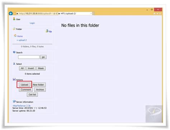The width and height of the screenshot is (170, 130).
Task: Click the upload-2 breadcrumb link
Action: [23, 40]
